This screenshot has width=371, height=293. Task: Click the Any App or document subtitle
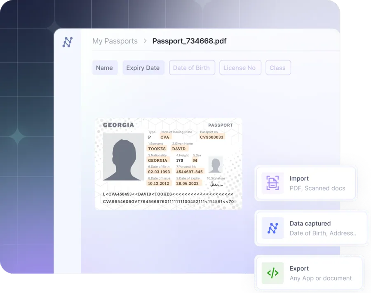(321, 278)
